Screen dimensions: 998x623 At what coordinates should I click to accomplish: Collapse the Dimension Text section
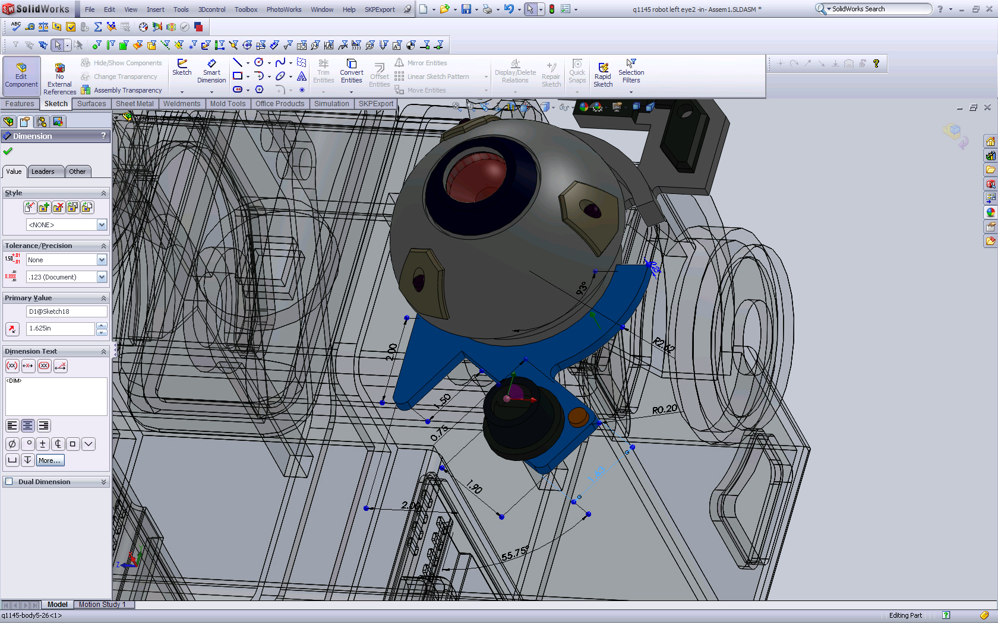[103, 351]
